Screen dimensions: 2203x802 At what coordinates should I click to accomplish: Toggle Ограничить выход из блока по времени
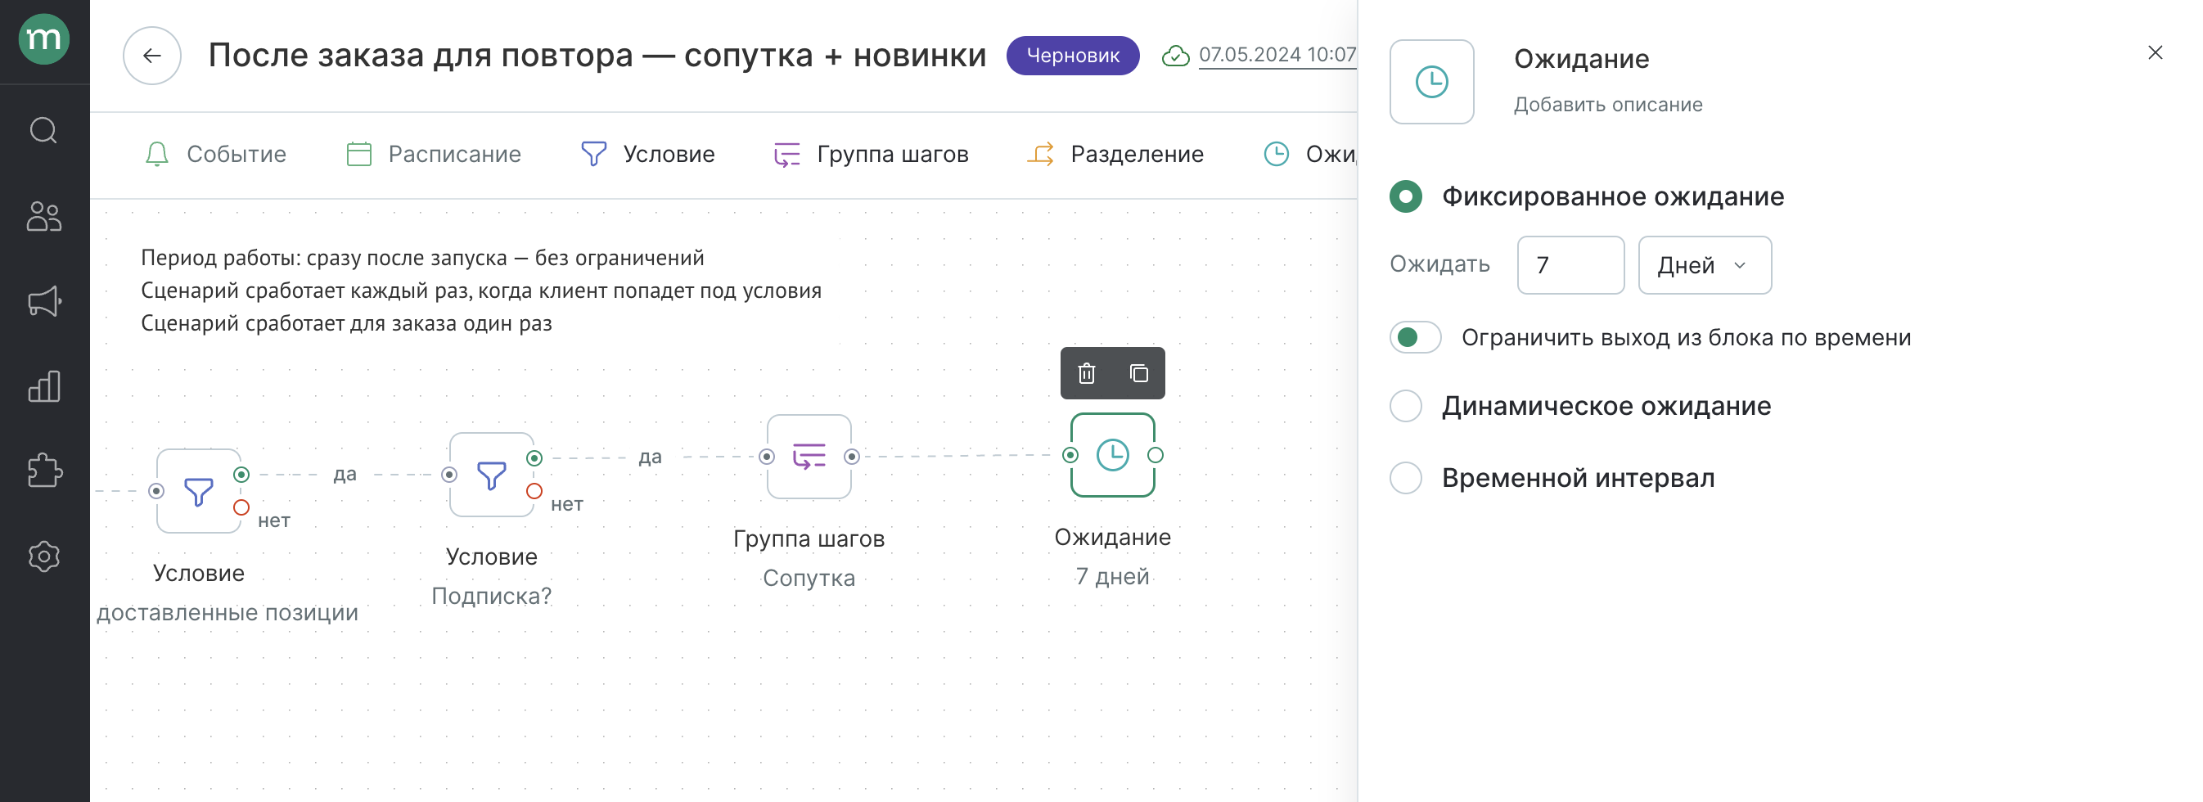coord(1414,338)
